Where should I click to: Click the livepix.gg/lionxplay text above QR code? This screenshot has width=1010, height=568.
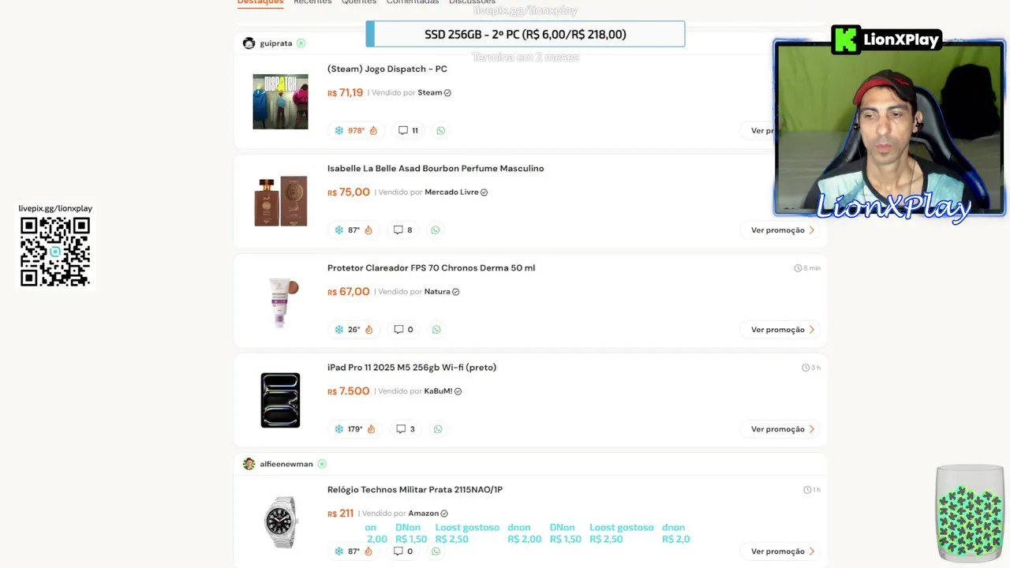(55, 208)
